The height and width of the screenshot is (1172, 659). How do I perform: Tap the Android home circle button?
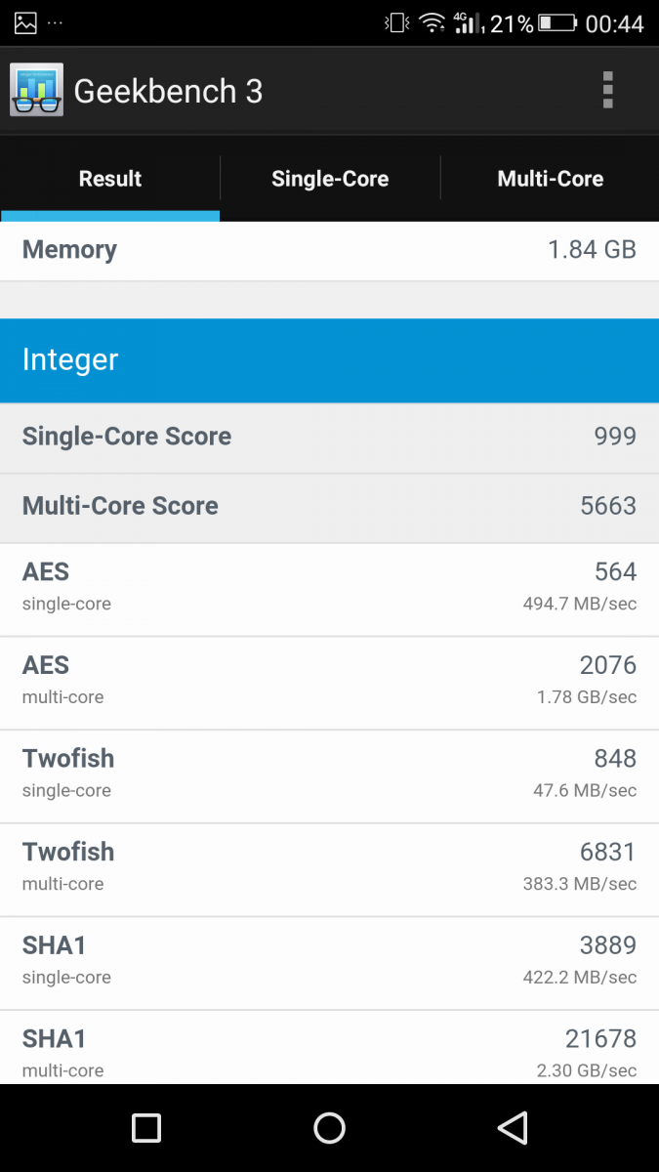pyautogui.click(x=330, y=1128)
